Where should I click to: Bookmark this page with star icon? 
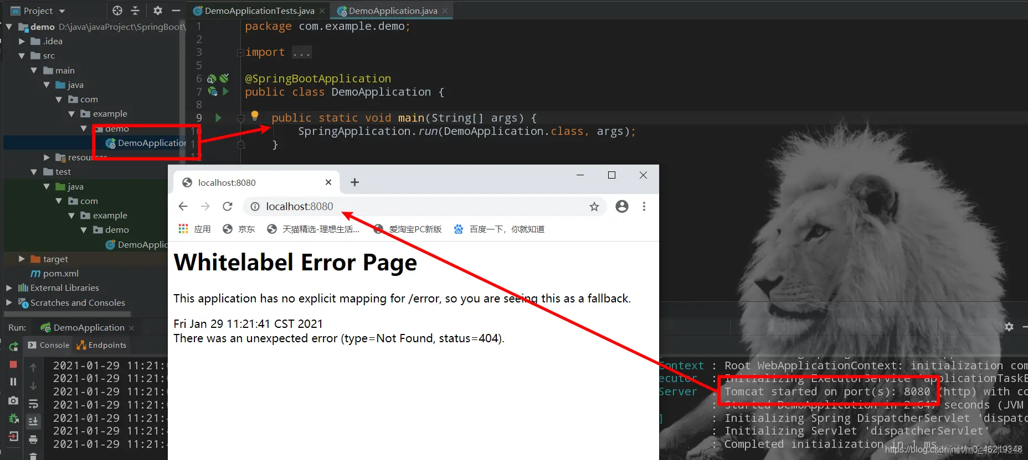pos(594,206)
